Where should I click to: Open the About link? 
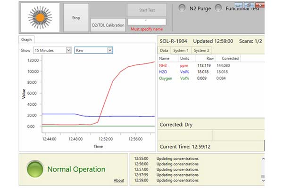[119, 180]
